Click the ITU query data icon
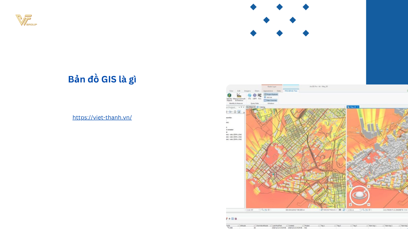Image resolution: width=408 pixels, height=229 pixels. click(249, 95)
